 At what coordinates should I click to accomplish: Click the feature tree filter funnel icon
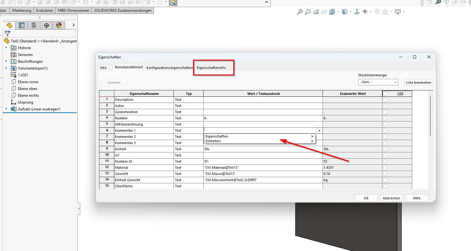[x=8, y=34]
